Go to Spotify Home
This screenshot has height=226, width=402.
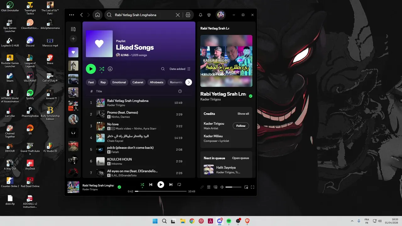pyautogui.click(x=97, y=15)
